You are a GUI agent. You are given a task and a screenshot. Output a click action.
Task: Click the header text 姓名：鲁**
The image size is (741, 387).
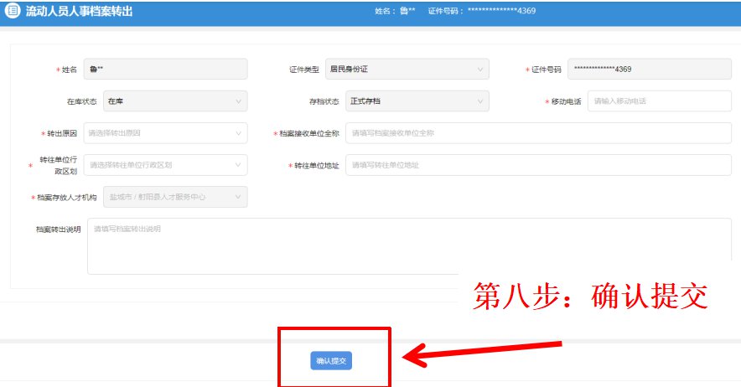click(395, 11)
